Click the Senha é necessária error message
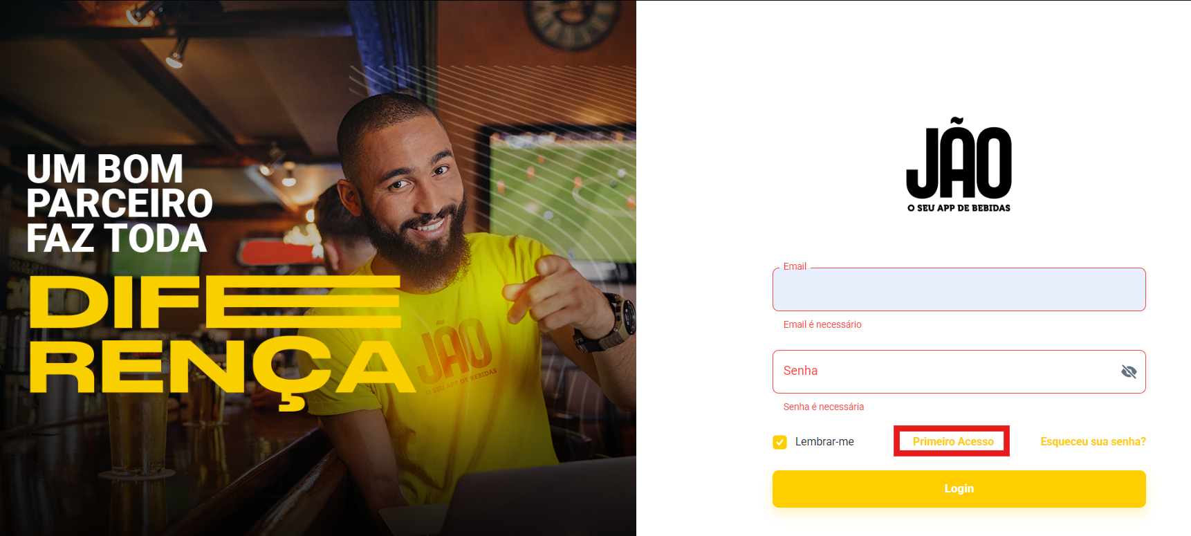Viewport: 1191px width, 536px height. 823,407
